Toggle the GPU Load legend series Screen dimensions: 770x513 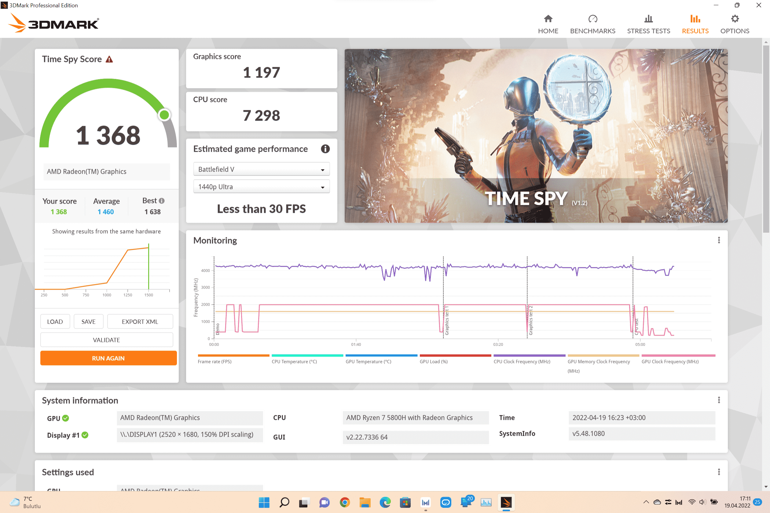pyautogui.click(x=434, y=361)
